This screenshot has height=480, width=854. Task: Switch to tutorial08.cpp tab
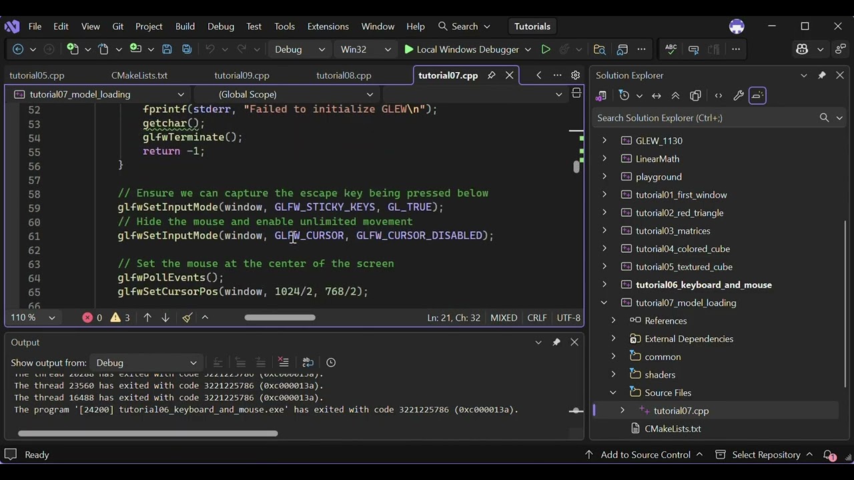point(344,75)
